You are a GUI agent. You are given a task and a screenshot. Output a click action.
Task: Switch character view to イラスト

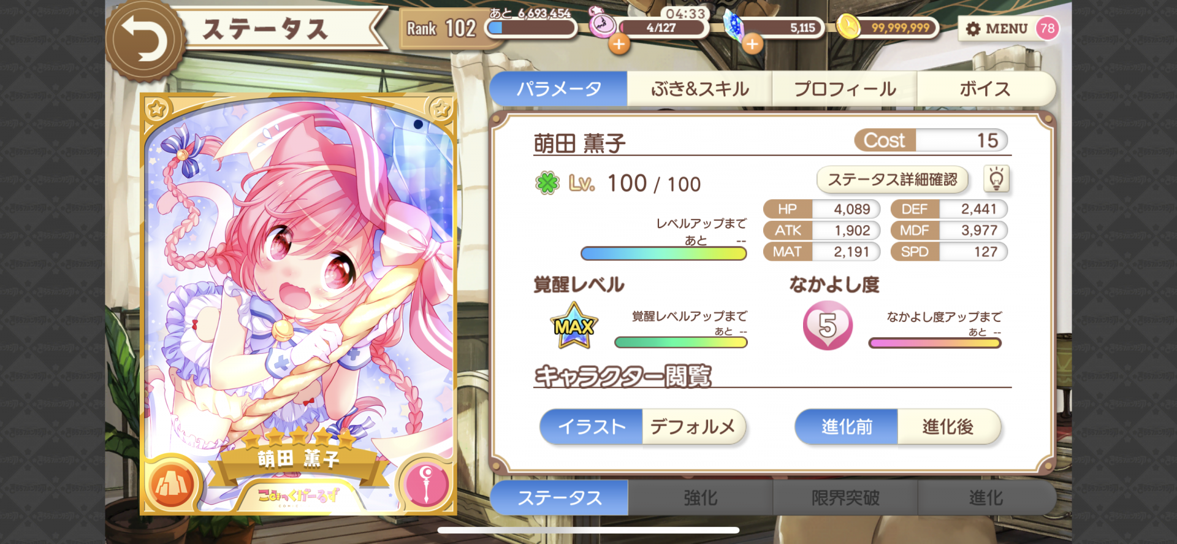[591, 426]
